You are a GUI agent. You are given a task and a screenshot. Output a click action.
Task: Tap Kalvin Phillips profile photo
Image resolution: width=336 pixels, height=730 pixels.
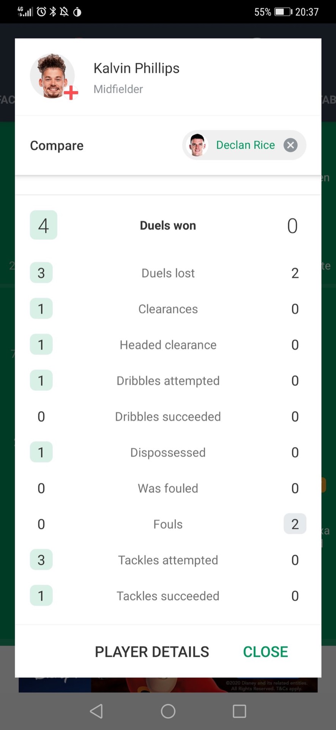52,76
